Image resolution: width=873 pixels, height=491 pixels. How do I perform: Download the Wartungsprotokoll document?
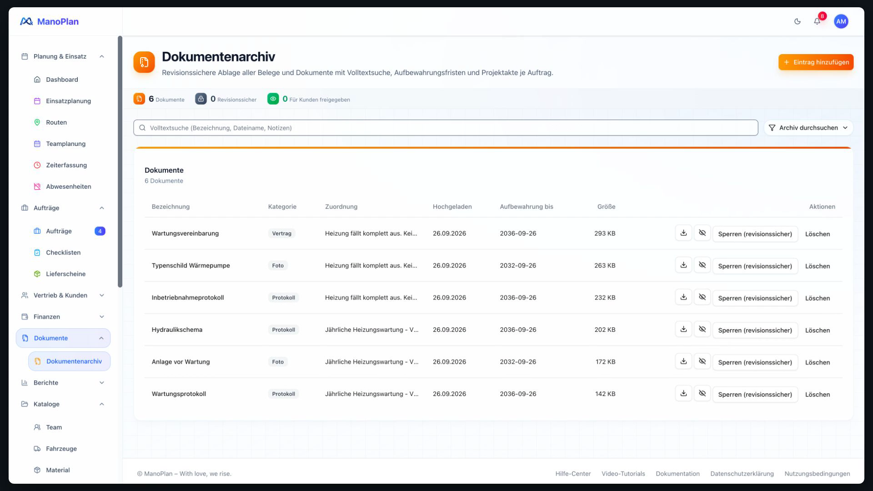click(683, 394)
